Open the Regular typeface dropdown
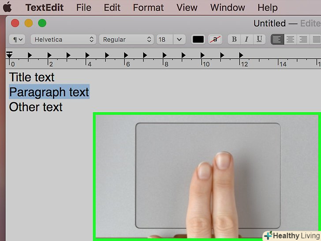321x241 pixels. [126, 39]
